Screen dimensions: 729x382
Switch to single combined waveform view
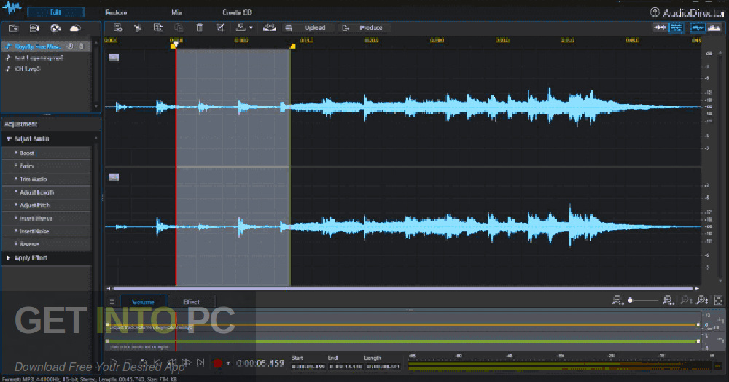pyautogui.click(x=660, y=28)
